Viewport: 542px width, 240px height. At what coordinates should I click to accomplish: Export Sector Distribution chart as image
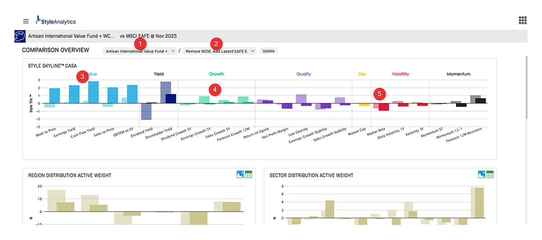tap(482, 175)
